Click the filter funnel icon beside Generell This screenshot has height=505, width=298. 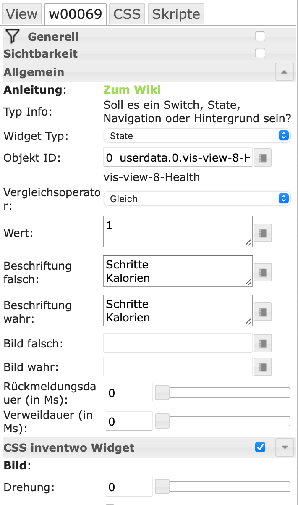tap(13, 37)
